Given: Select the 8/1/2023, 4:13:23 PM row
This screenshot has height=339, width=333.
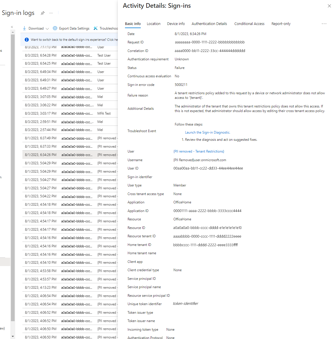Looking at the screenshot, I should [x=70, y=288].
